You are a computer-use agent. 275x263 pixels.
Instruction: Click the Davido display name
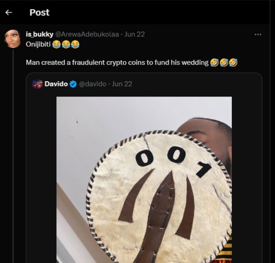point(56,84)
